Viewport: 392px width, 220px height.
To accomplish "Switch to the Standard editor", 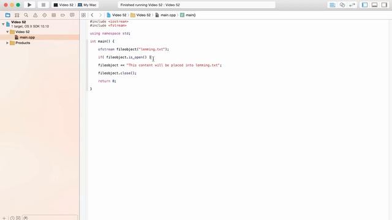I will [x=332, y=5].
